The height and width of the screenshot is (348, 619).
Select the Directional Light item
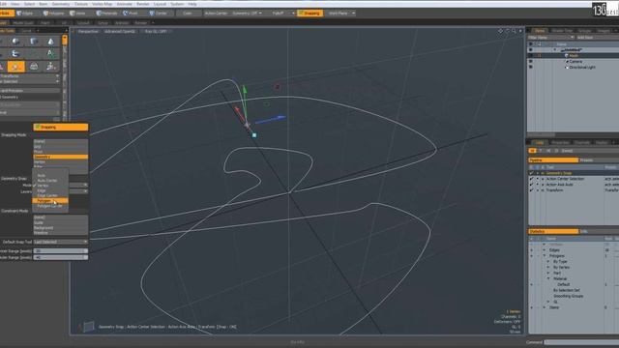pyautogui.click(x=582, y=67)
